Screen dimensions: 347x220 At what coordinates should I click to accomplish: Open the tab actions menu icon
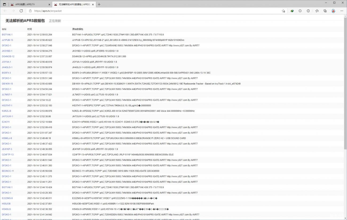(x=4, y=4)
